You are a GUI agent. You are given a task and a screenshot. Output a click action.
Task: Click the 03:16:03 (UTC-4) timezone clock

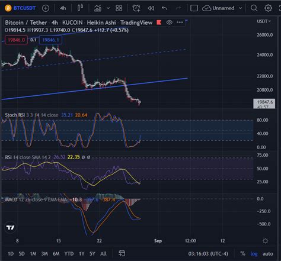click(x=208, y=254)
